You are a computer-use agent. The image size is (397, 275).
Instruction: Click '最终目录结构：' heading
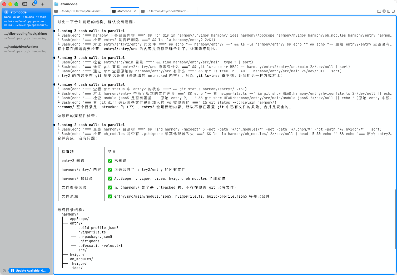click(x=71, y=210)
